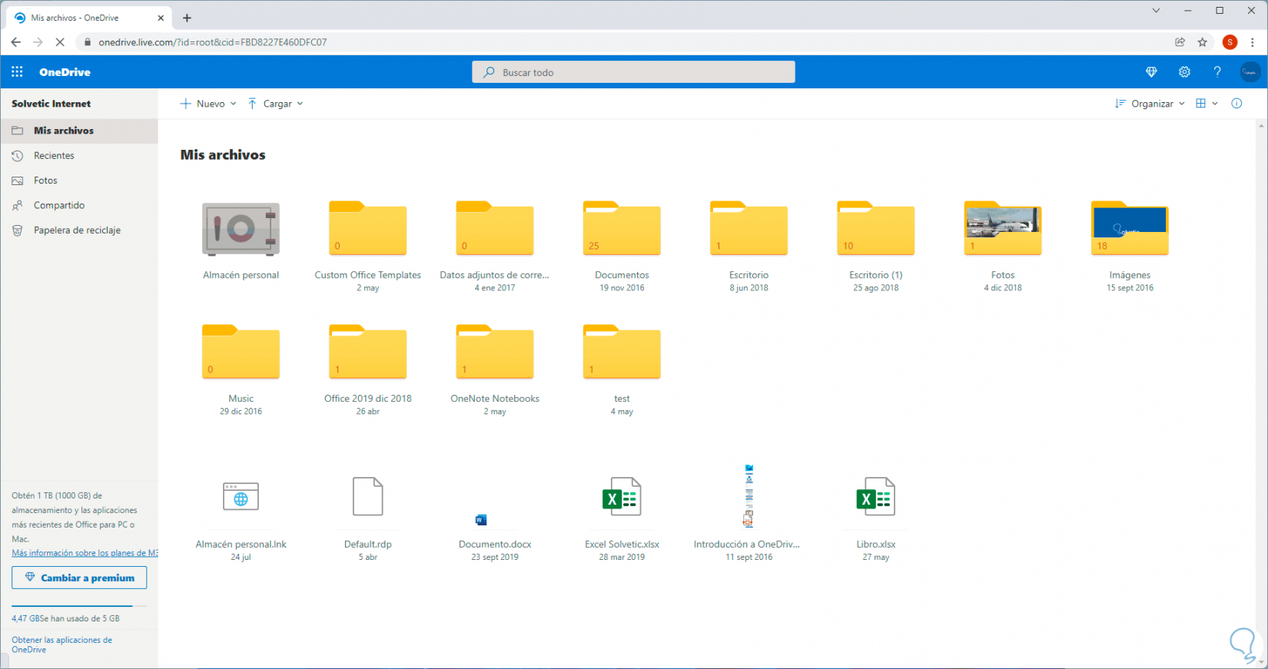The width and height of the screenshot is (1268, 669).
Task: Click the storage usage bar above 4,47 GB
Action: pyautogui.click(x=79, y=606)
